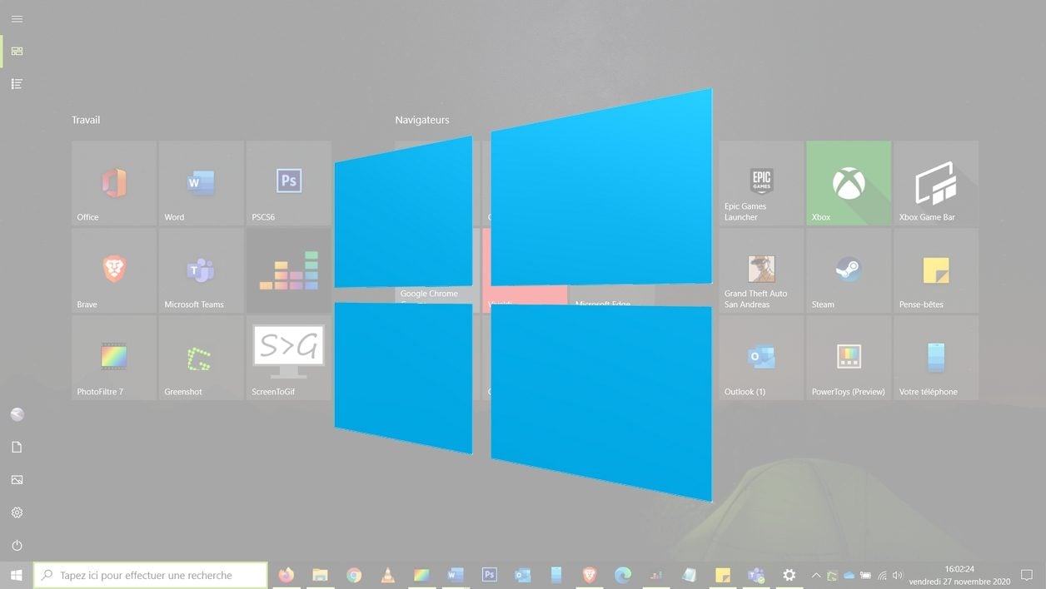Open the Epic Games Launcher tile

pyautogui.click(x=761, y=183)
